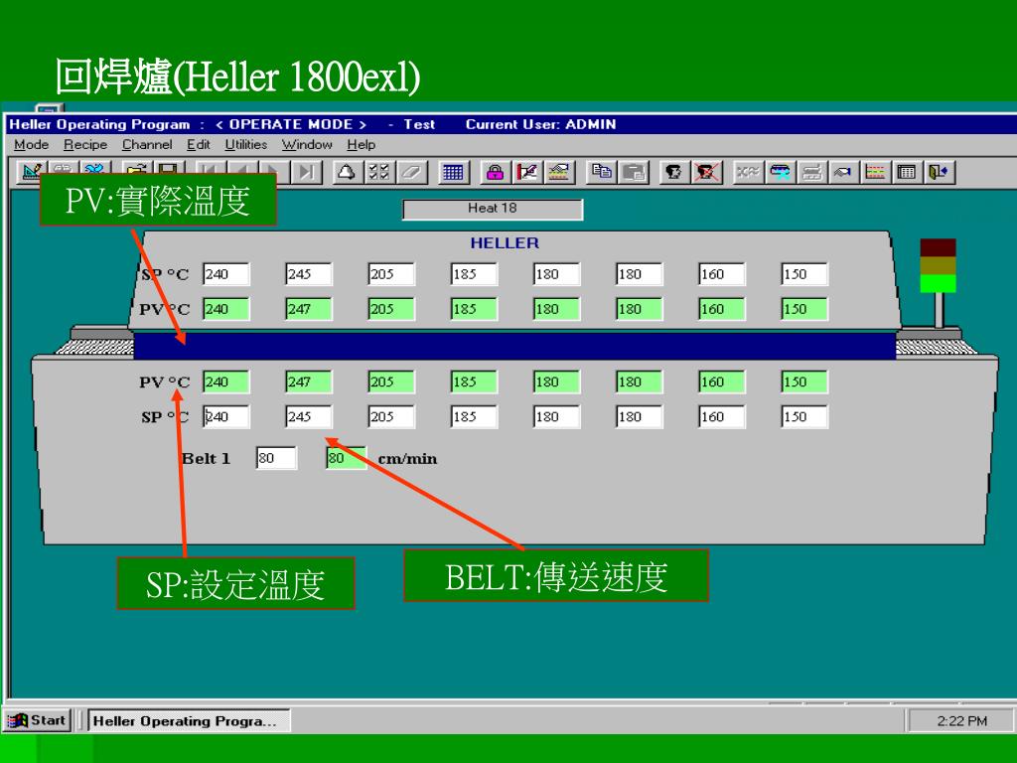The width and height of the screenshot is (1017, 763).
Task: Click the first record arrow icon
Action: tap(210, 172)
